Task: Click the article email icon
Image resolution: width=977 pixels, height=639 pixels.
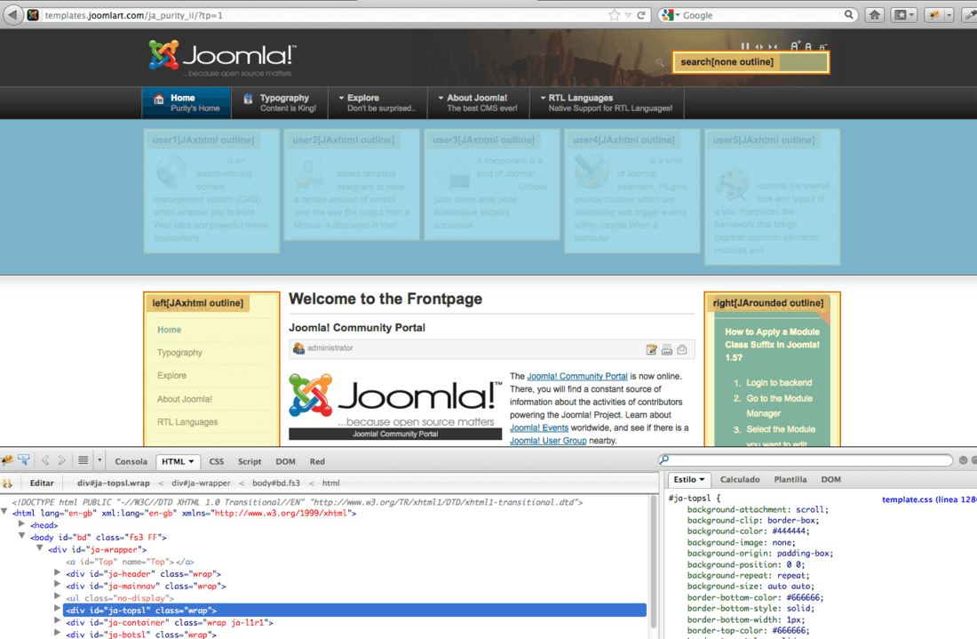Action: (x=682, y=350)
